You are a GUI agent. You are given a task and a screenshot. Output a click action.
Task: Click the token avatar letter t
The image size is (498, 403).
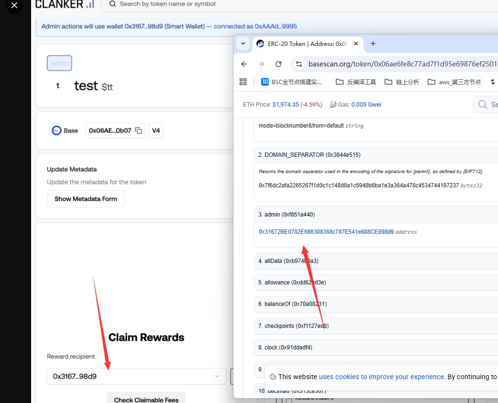[58, 86]
